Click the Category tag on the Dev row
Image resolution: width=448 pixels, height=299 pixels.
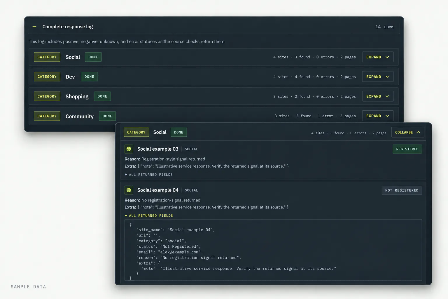pyautogui.click(x=47, y=77)
